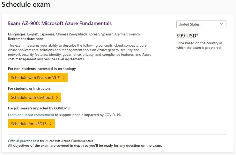
Task: Open the Learn about our commitment link
Action: point(31,115)
